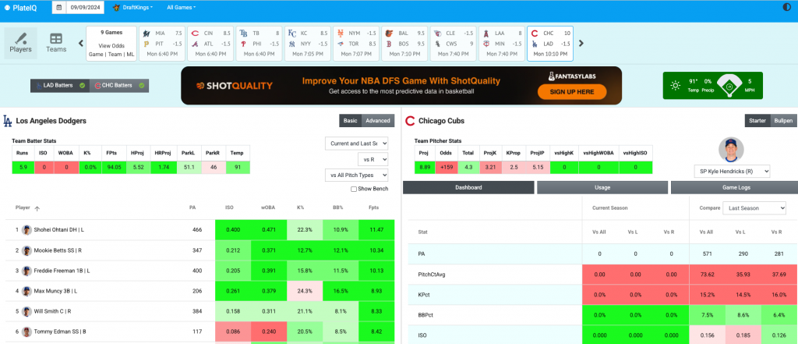Select the NYM vs TOR game card
Screen dimensions: 798x344
tap(356, 44)
